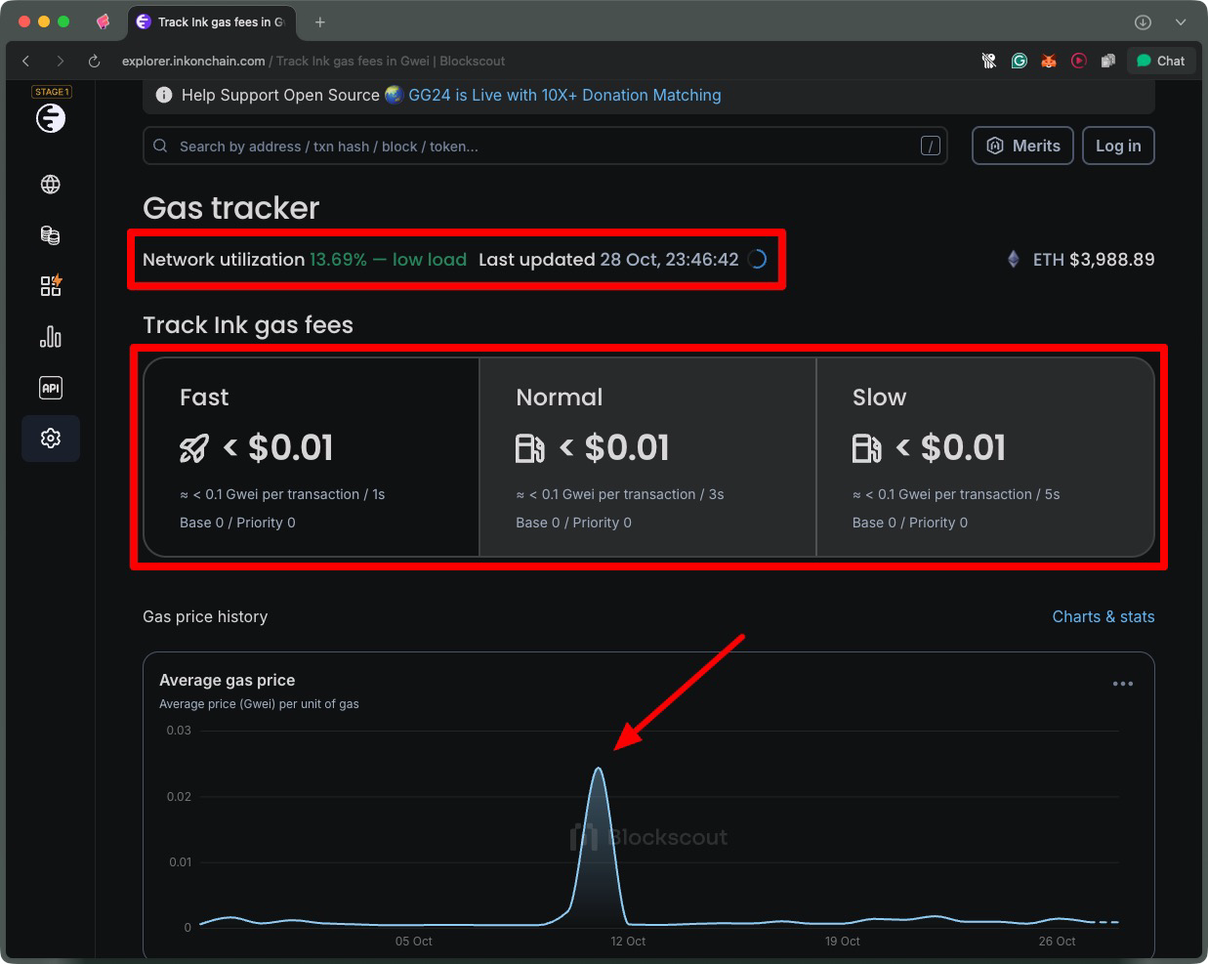Open the MetaMask fox extension icon

(1048, 61)
